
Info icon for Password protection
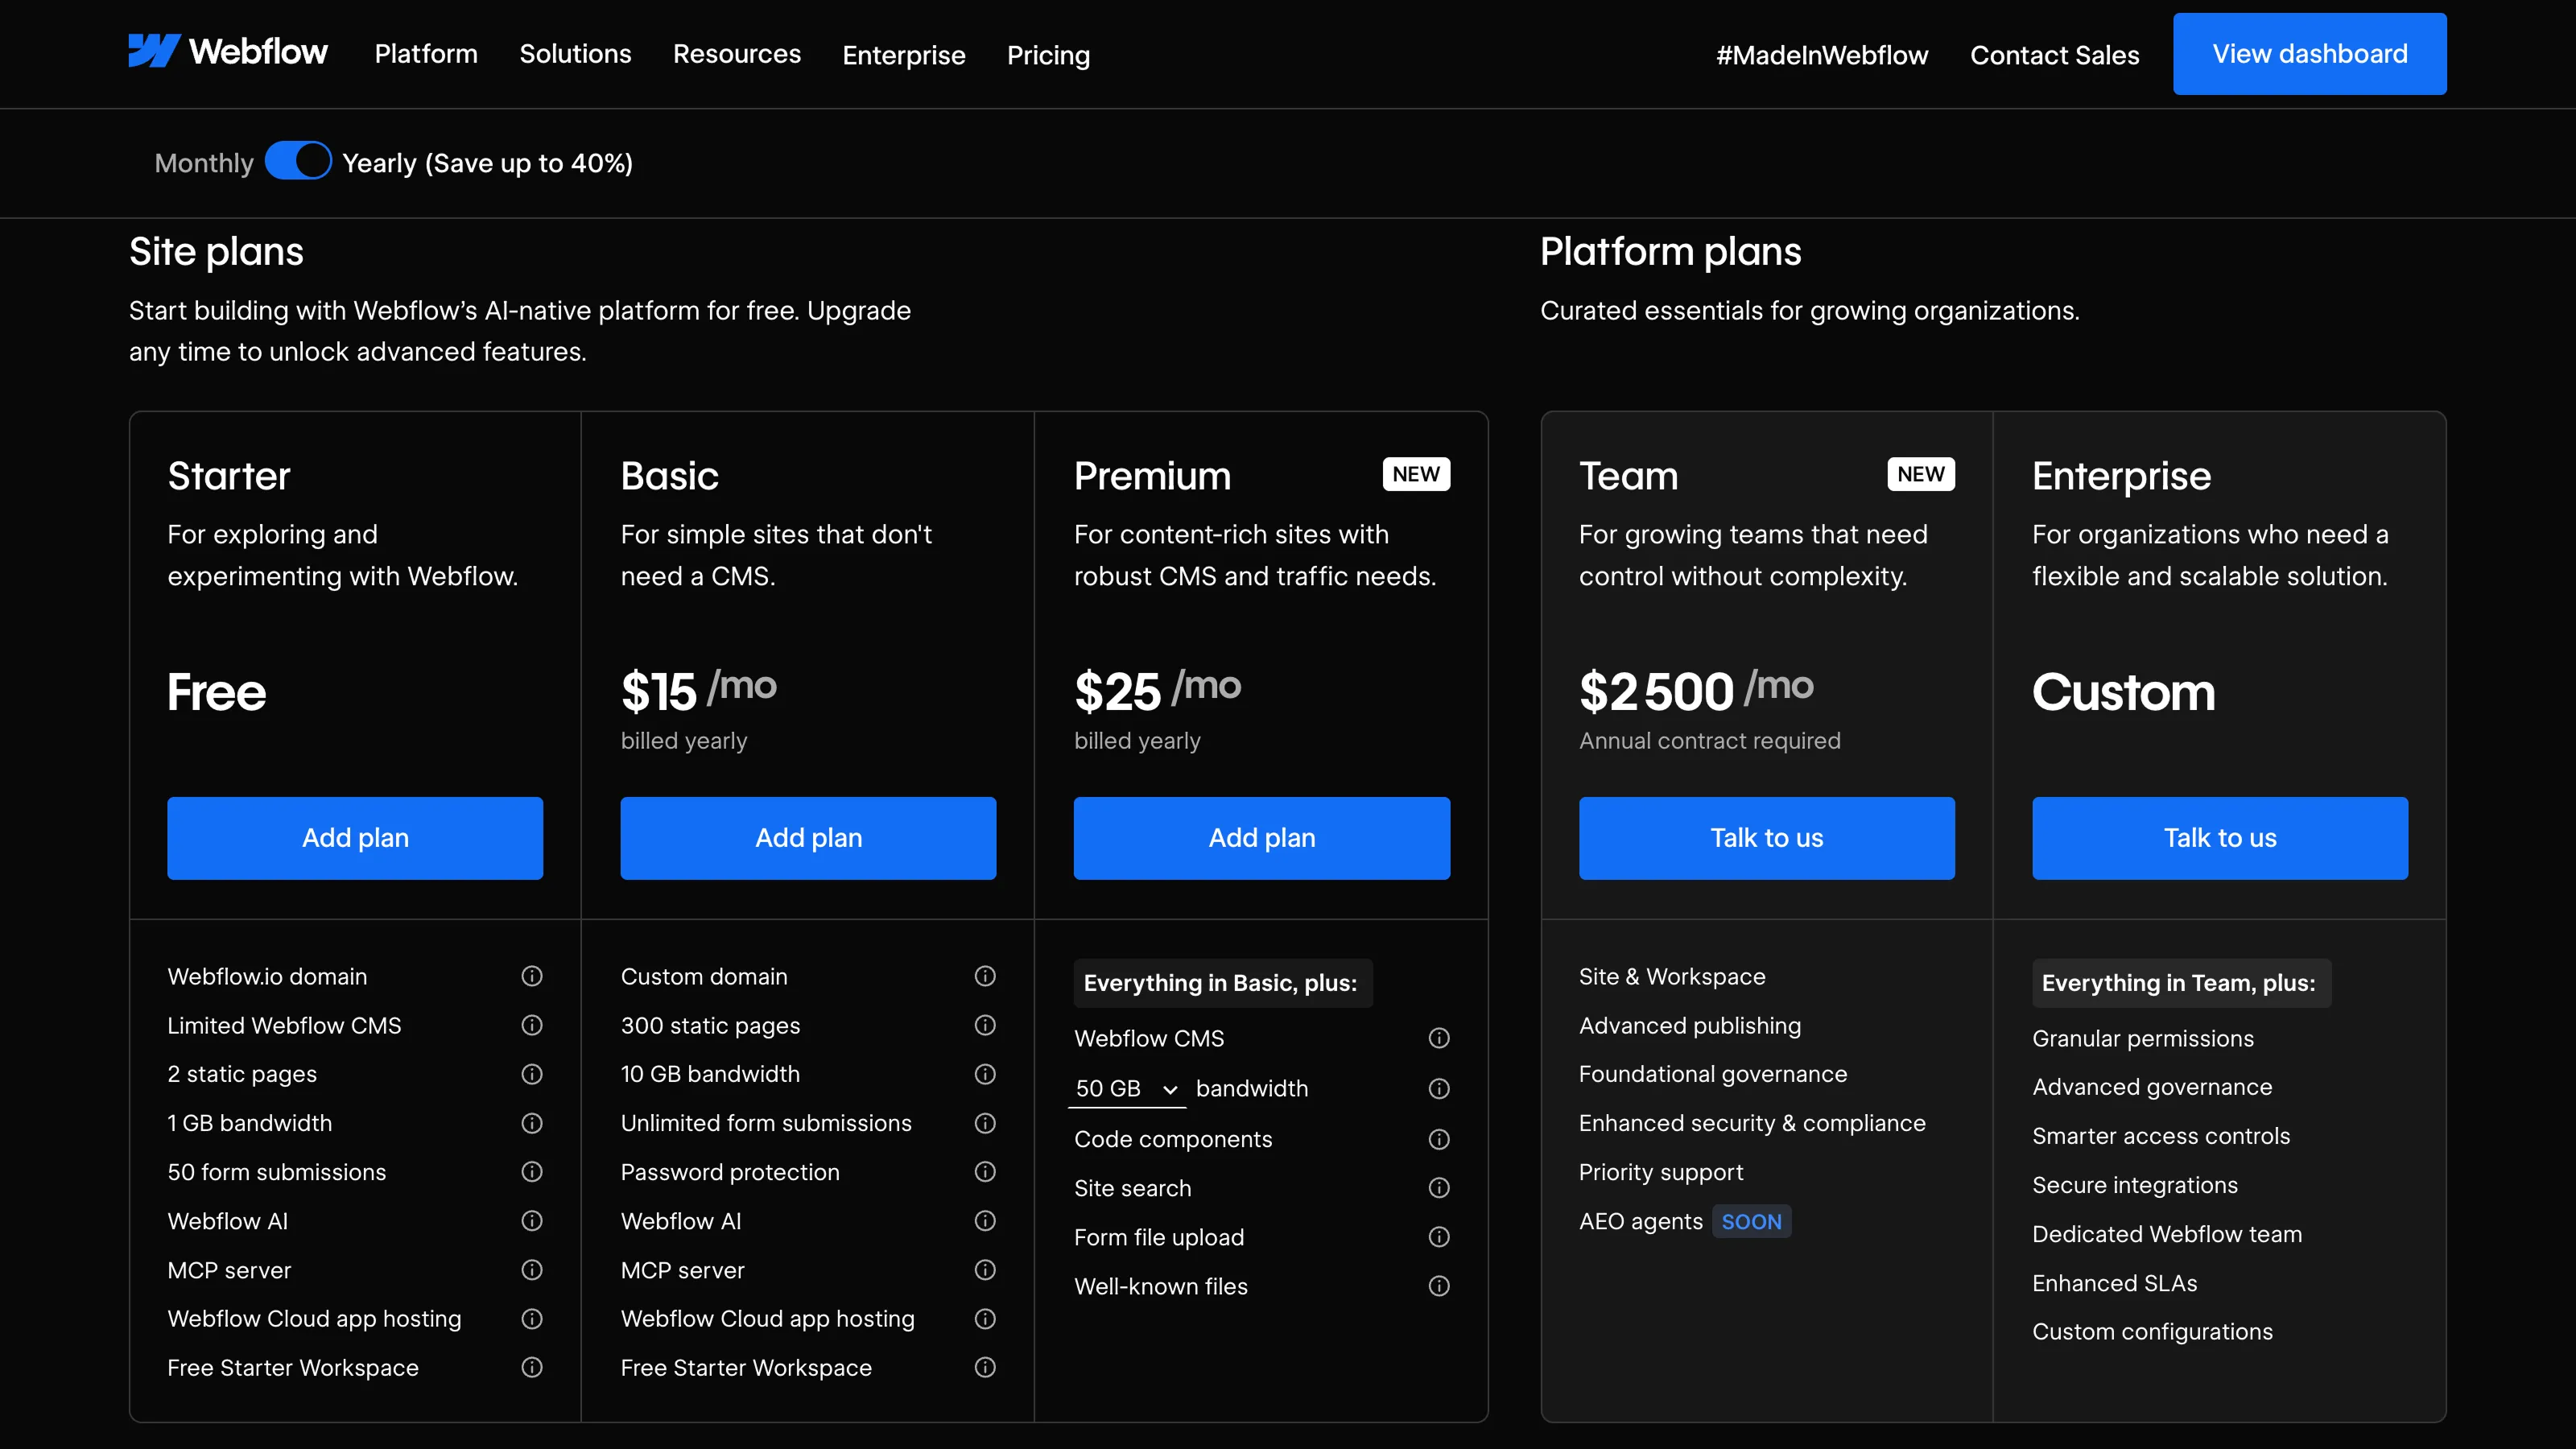tap(985, 1172)
